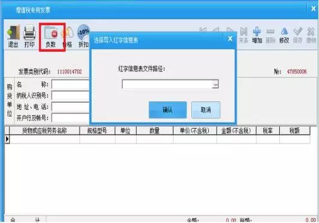Screen dimensions: 319x223
Task: Click 删除 delete row icon
Action: point(270,35)
